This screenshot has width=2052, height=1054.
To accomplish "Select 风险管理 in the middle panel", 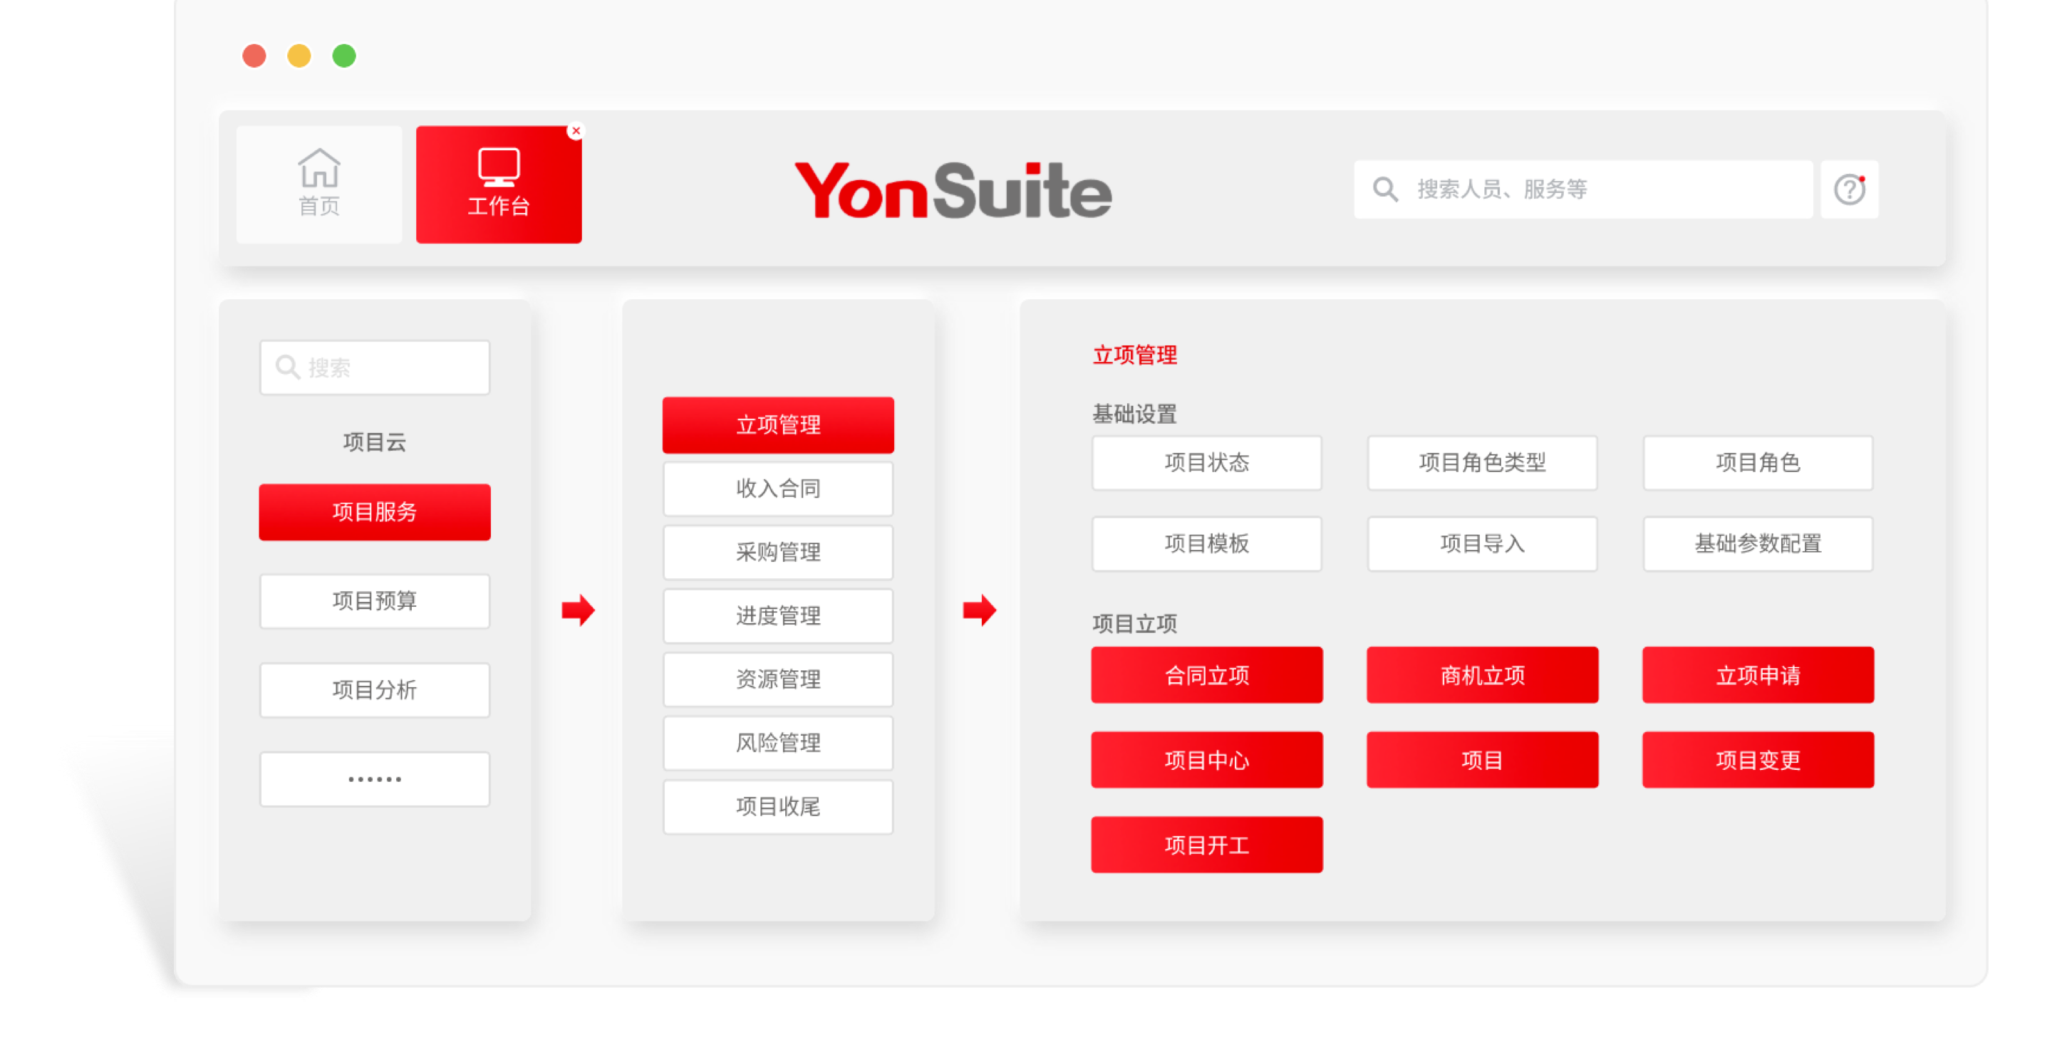I will tap(777, 743).
